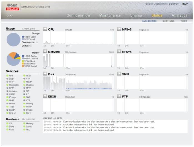Open the HELP link
The image size is (194, 147).
[x=185, y=4]
